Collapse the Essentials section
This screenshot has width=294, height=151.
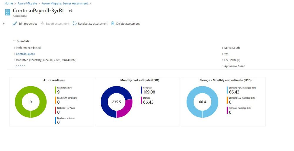[x=14, y=41]
